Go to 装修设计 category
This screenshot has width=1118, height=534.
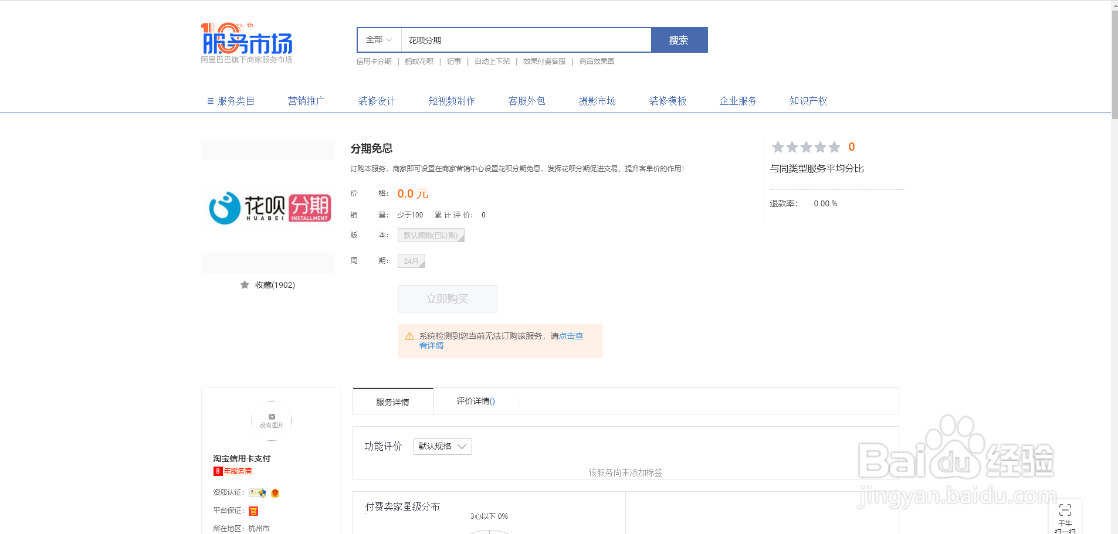[377, 101]
